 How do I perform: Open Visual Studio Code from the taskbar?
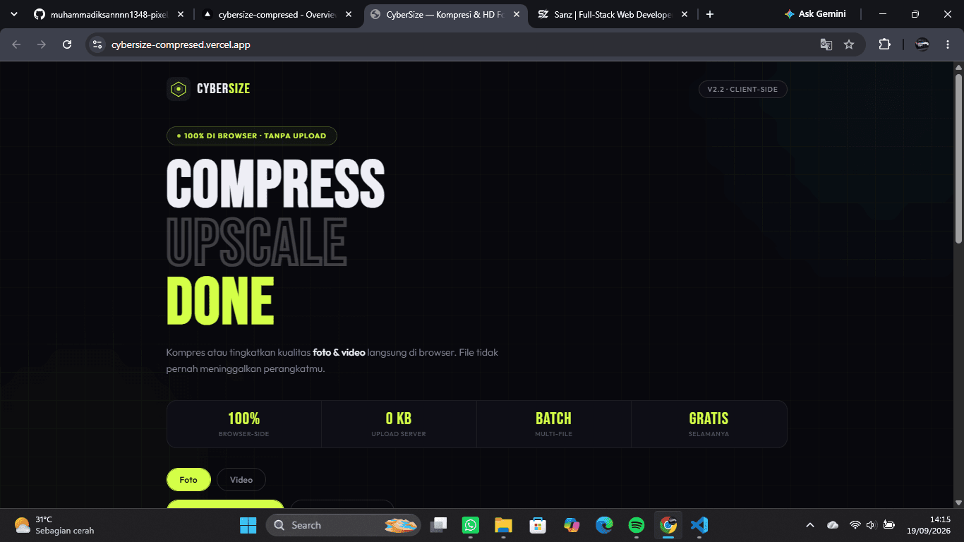click(699, 525)
